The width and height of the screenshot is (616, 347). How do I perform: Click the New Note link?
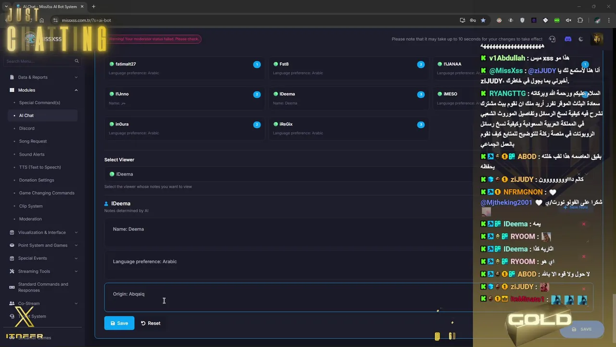(x=576, y=207)
